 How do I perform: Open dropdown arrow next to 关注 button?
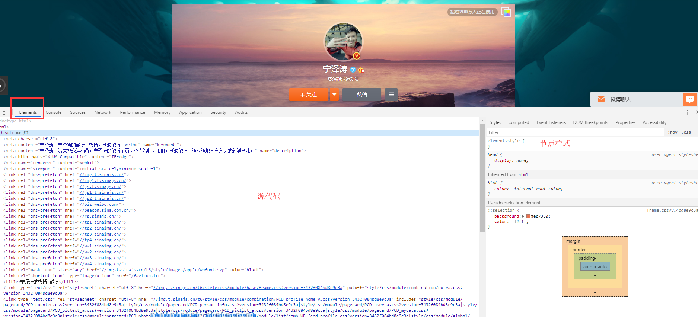point(334,95)
